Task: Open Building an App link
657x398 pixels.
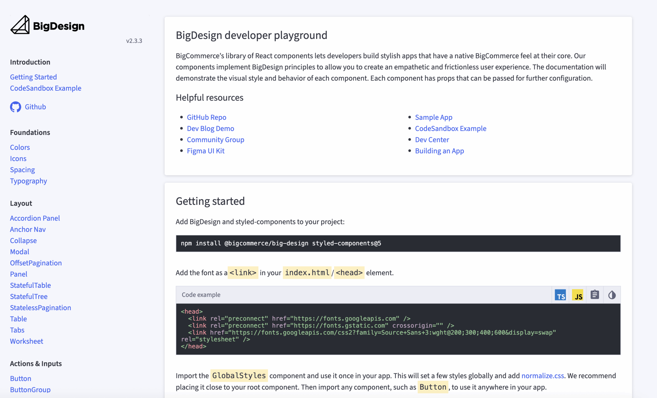Action: (x=439, y=151)
